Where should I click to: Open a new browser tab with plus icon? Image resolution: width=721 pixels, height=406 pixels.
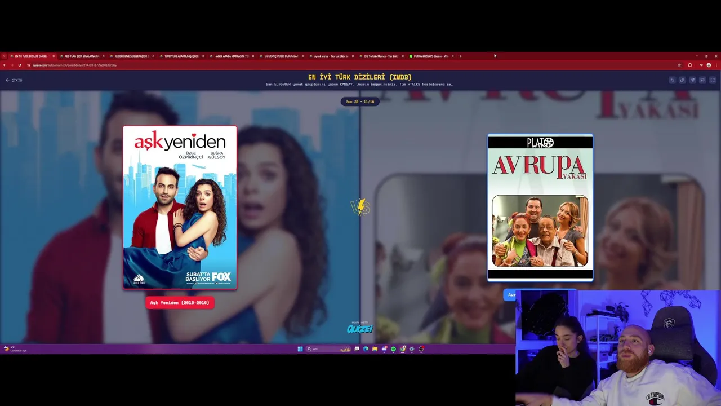tap(460, 56)
